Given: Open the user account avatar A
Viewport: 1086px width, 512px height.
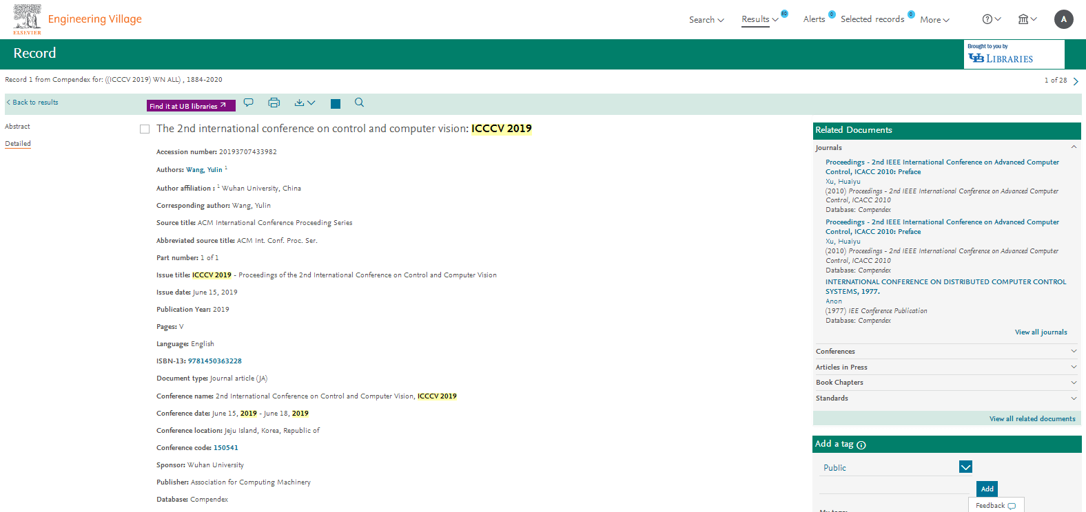Looking at the screenshot, I should [1064, 19].
